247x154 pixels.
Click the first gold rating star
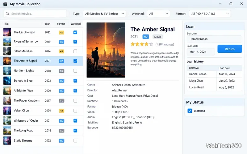133,44
